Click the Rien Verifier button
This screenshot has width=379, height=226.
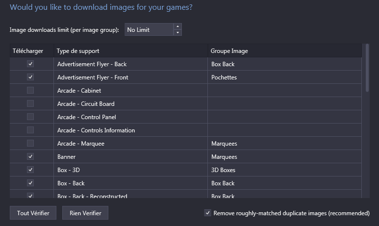pos(85,213)
